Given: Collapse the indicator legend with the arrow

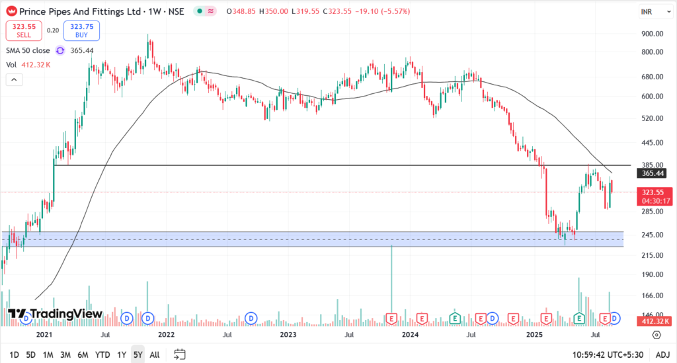Looking at the screenshot, I should click(x=15, y=80).
